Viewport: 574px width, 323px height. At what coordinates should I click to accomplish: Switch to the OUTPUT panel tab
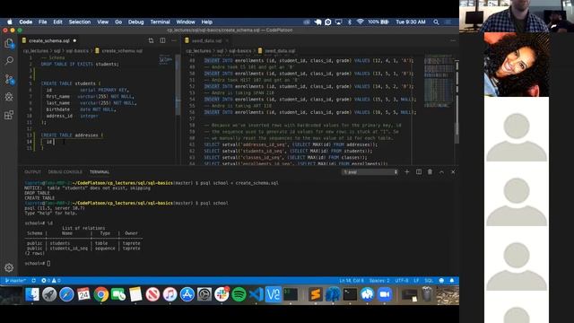click(32, 171)
